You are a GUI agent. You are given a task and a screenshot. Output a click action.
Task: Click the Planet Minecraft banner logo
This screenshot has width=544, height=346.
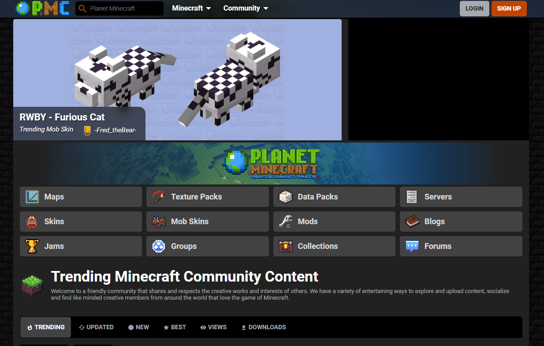point(271,164)
